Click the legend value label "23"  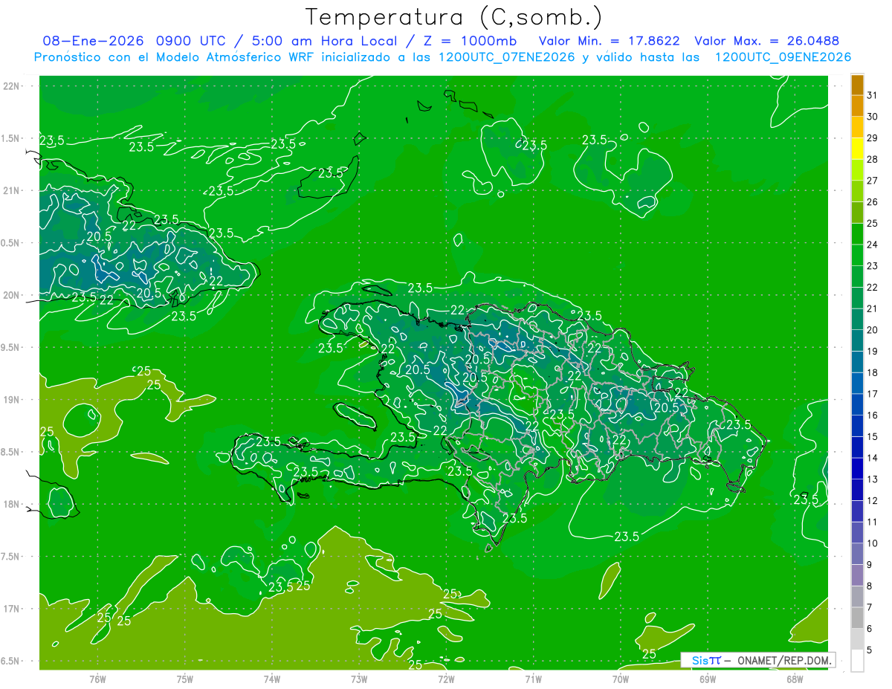pos(873,266)
